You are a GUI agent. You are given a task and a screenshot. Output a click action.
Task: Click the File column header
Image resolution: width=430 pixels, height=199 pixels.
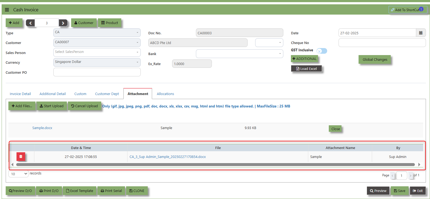(x=218, y=148)
